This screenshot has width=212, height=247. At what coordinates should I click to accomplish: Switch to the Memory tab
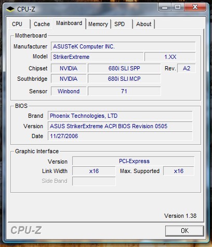(98, 24)
